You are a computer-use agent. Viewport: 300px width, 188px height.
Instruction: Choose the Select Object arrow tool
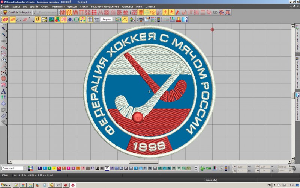(4, 29)
